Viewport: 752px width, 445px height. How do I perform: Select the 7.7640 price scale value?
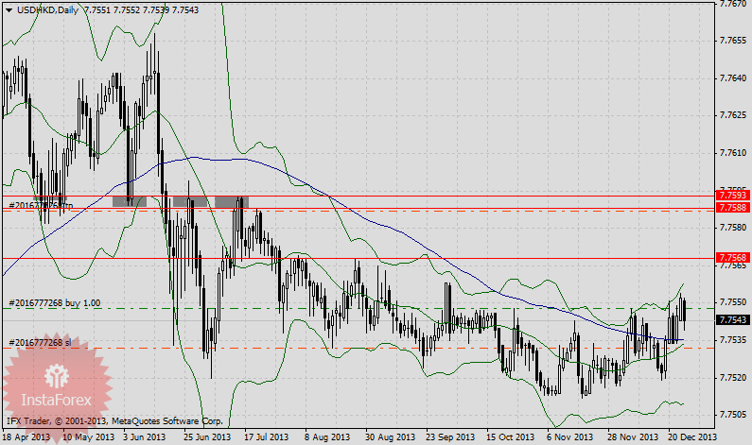733,78
